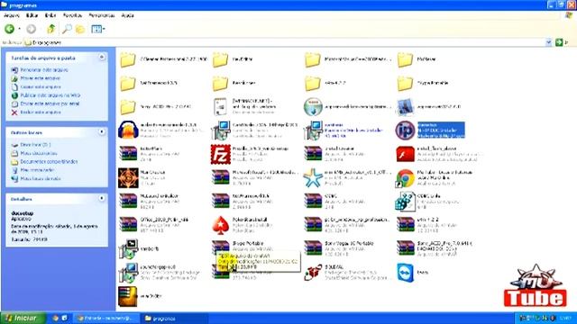Open the address bar dropdown arrow
This screenshot has height=324, width=577.
click(x=549, y=42)
